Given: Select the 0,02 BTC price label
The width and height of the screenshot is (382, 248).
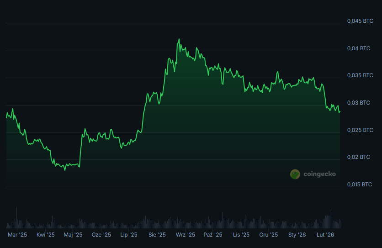Looking at the screenshot, I should coord(359,157).
